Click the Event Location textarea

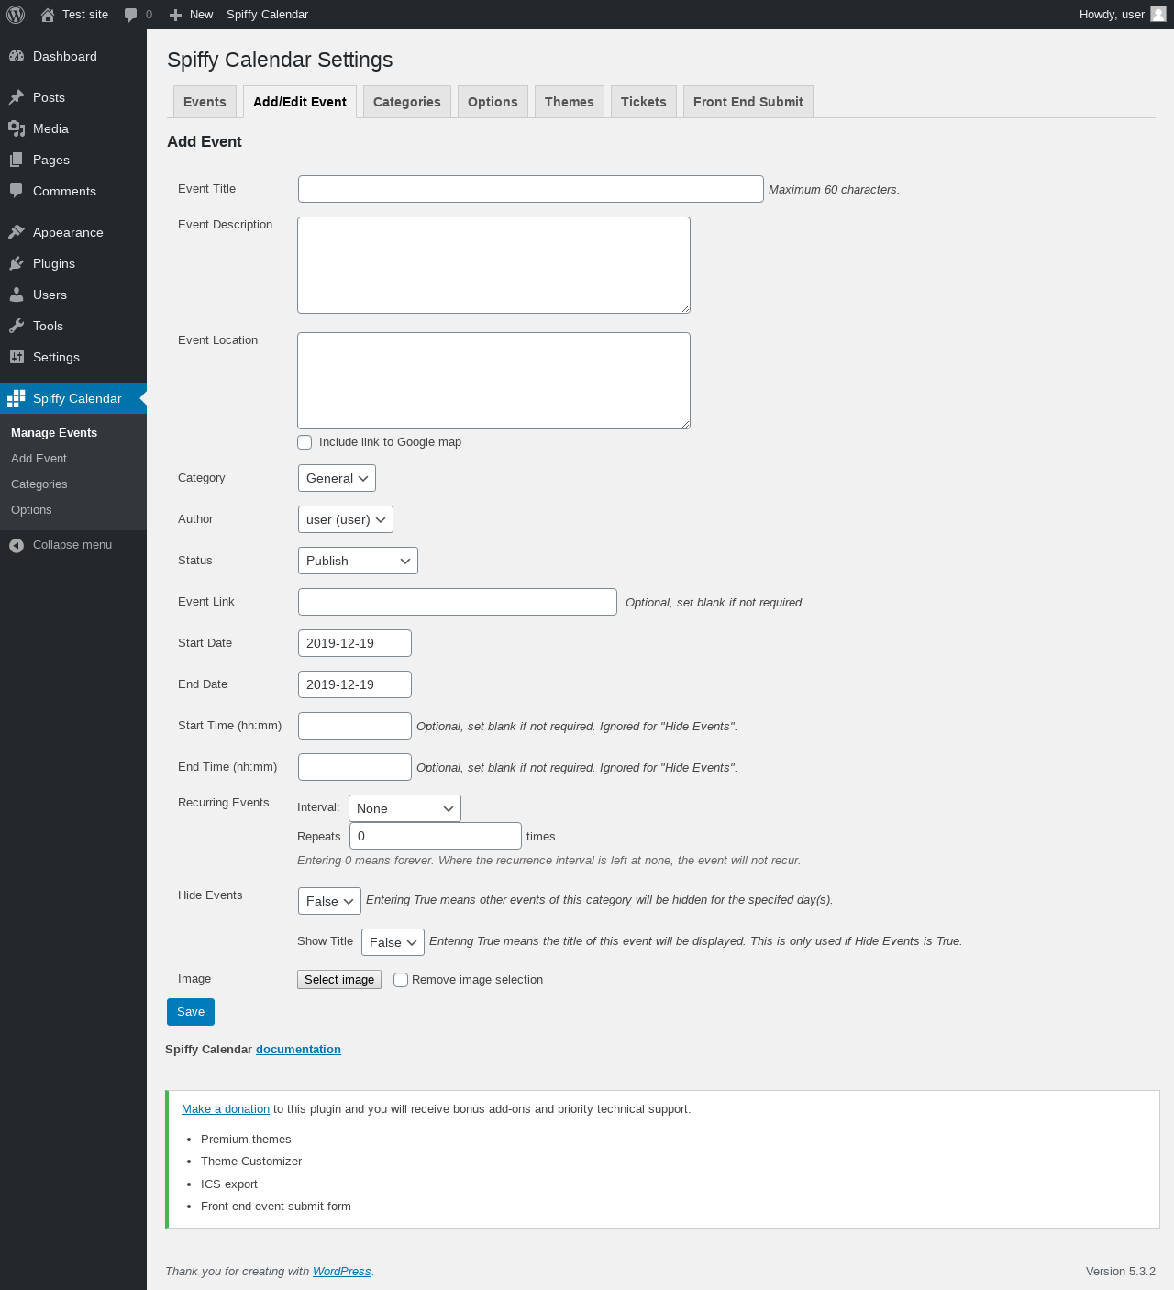tap(493, 381)
